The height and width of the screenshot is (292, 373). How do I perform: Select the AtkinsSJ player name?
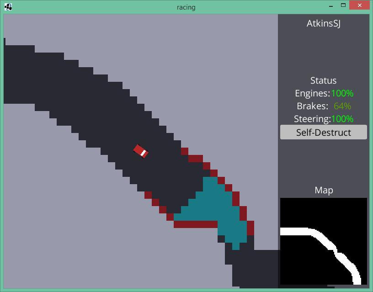coord(324,24)
